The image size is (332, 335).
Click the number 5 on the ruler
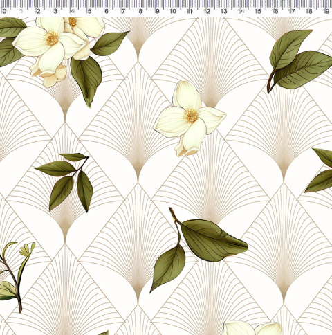[89, 11]
